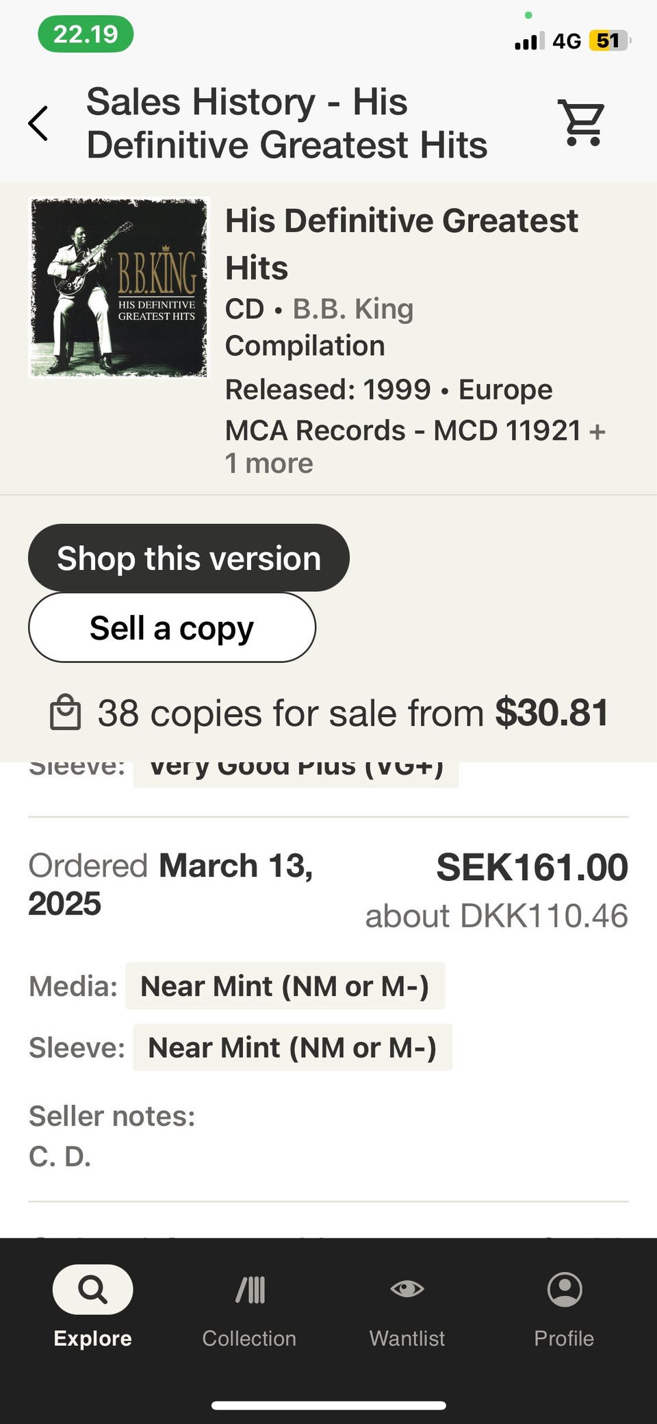
Task: Tap the Media Near Mint condition tag
Action: [285, 986]
